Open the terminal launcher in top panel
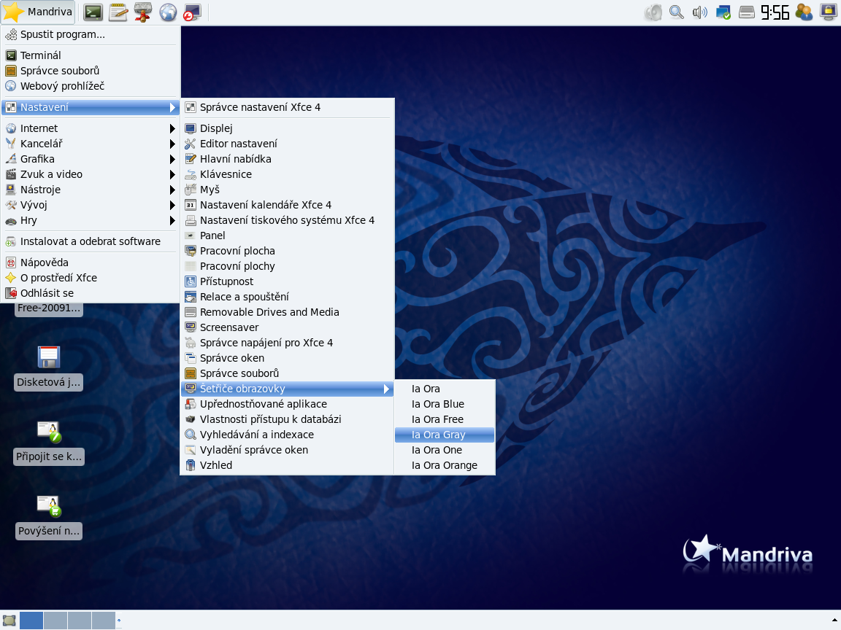The height and width of the screenshot is (630, 841). (93, 12)
